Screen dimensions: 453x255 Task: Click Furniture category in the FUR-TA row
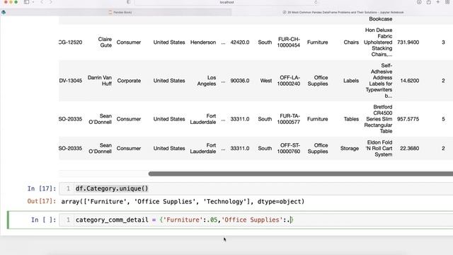317,119
